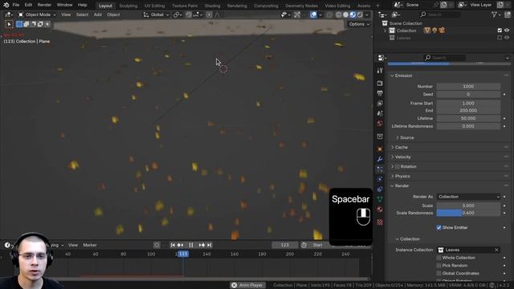Expand the Collection tree row in outliner
The image size is (514, 289).
(x=385, y=31)
